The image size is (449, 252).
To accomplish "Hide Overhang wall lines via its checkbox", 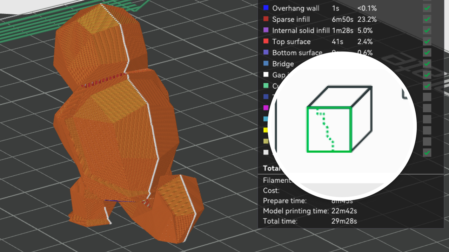I will coord(427,8).
